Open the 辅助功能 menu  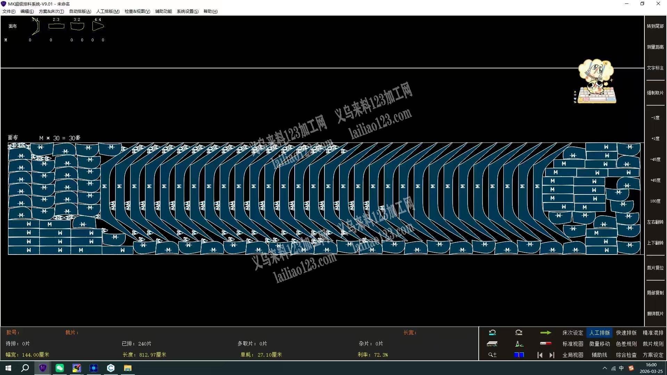click(x=164, y=11)
